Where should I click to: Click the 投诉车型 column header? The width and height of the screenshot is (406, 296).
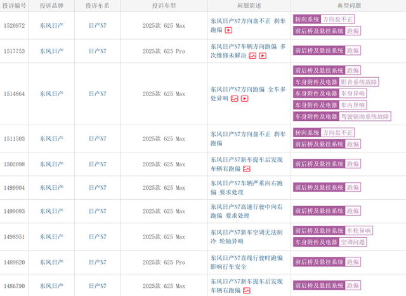click(x=164, y=5)
